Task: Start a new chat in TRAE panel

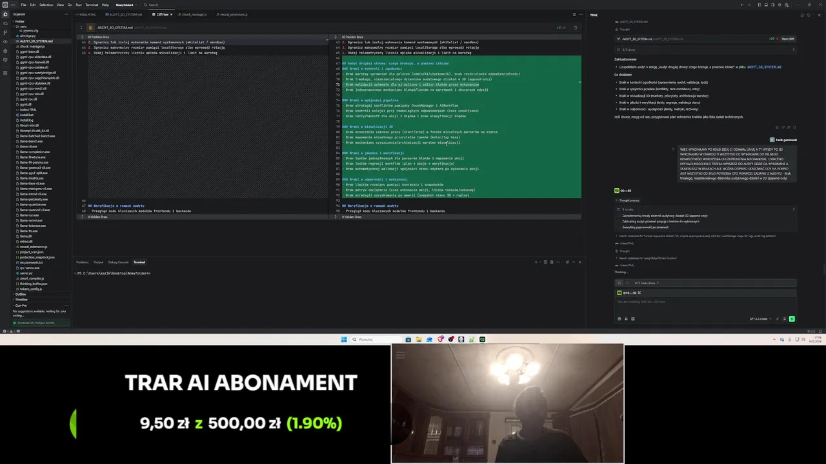Action: click(801, 15)
